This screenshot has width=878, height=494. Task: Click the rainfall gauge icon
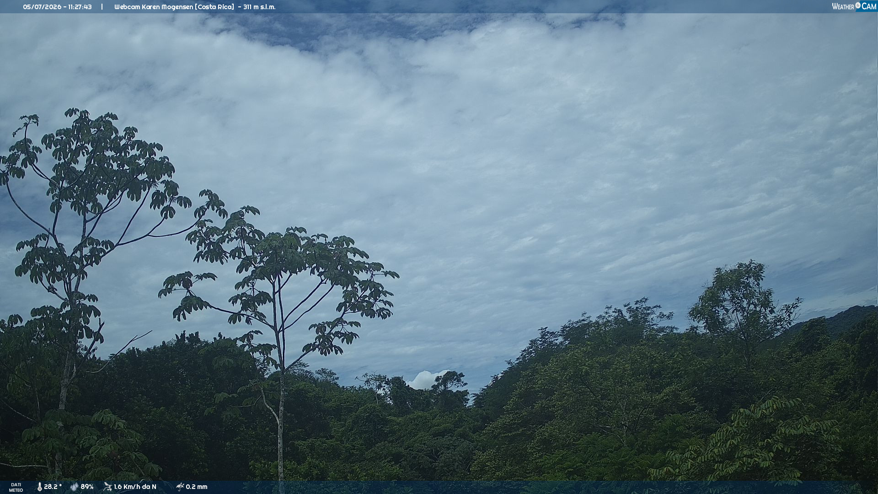[x=180, y=487]
